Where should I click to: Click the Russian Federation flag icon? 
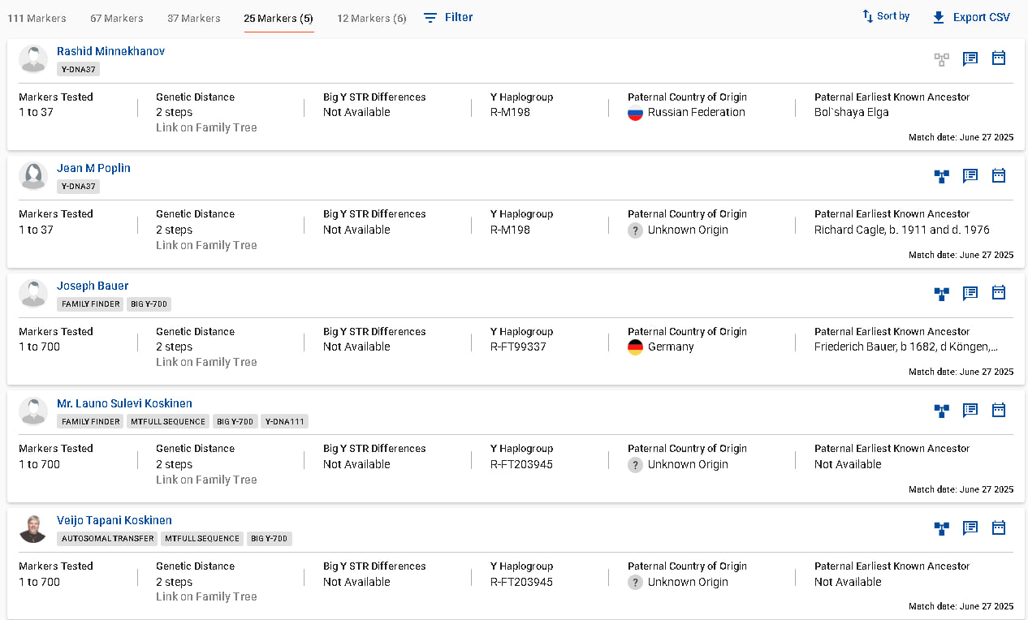point(636,113)
